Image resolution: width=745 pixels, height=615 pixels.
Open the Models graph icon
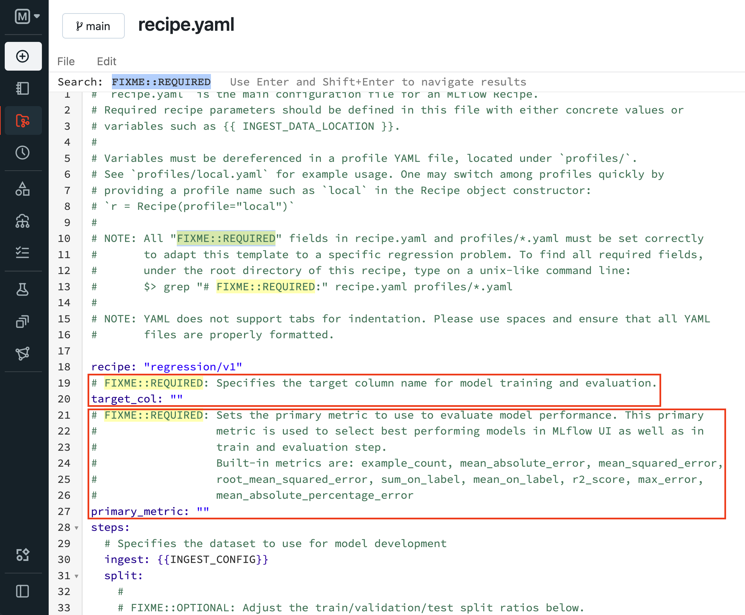[x=23, y=353]
